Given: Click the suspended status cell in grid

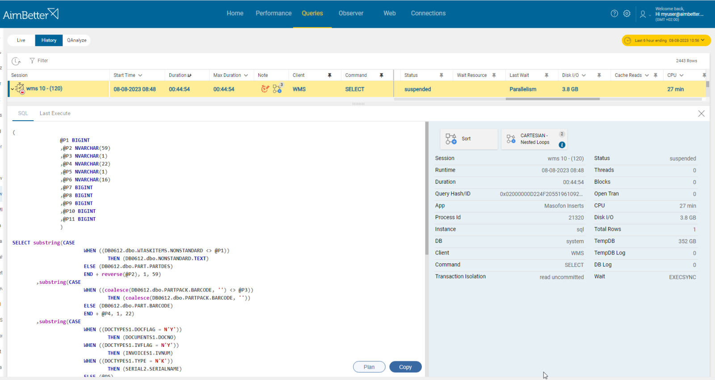Looking at the screenshot, I should coord(418,89).
